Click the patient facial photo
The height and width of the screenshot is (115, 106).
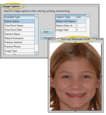[x=75, y=76]
